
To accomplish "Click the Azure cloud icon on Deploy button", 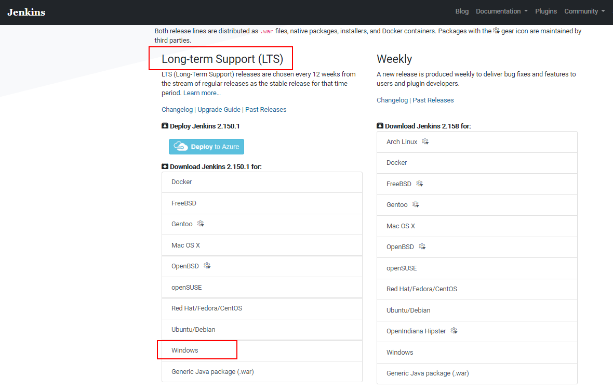I will (181, 146).
